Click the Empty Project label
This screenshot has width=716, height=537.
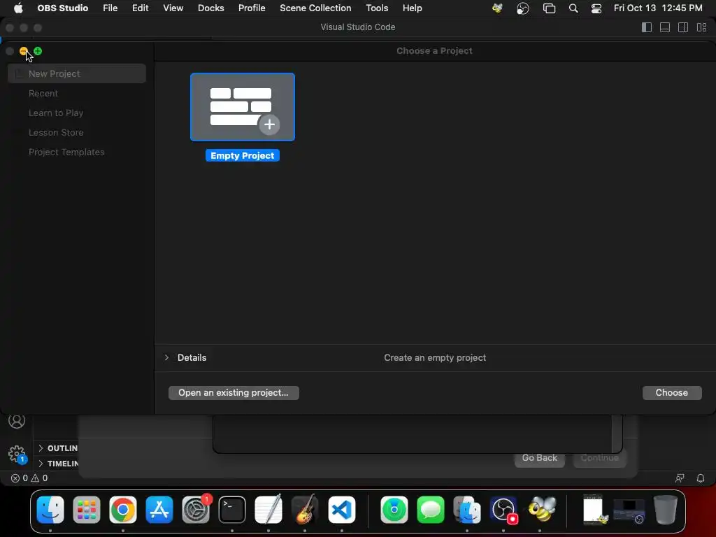point(243,156)
